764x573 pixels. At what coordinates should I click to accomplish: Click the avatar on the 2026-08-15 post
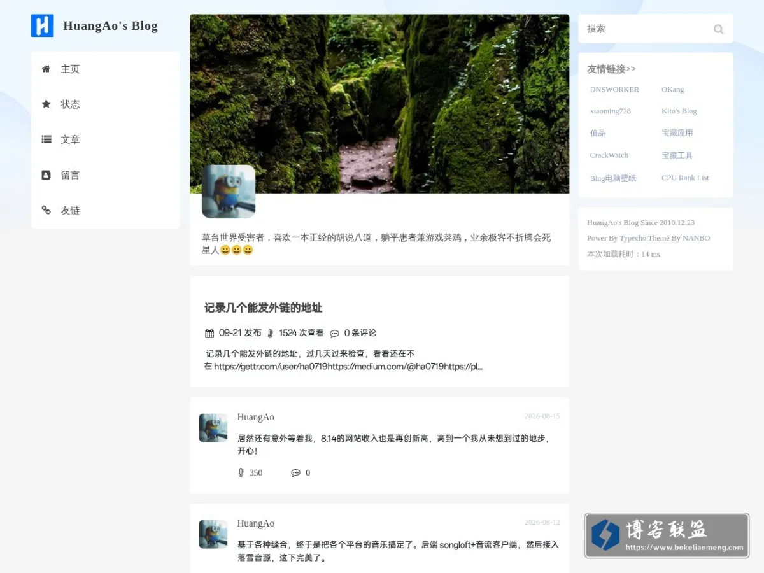point(213,428)
